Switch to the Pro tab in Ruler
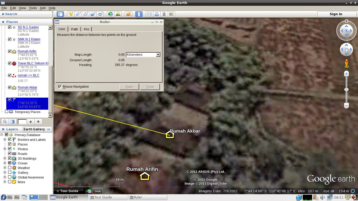The width and height of the screenshot is (358, 201). (86, 29)
